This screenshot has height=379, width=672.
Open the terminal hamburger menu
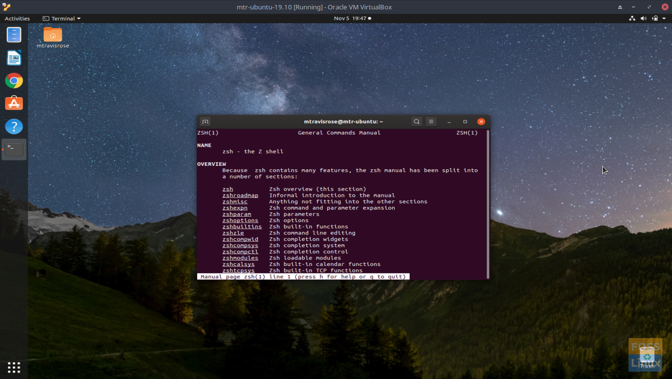431,121
